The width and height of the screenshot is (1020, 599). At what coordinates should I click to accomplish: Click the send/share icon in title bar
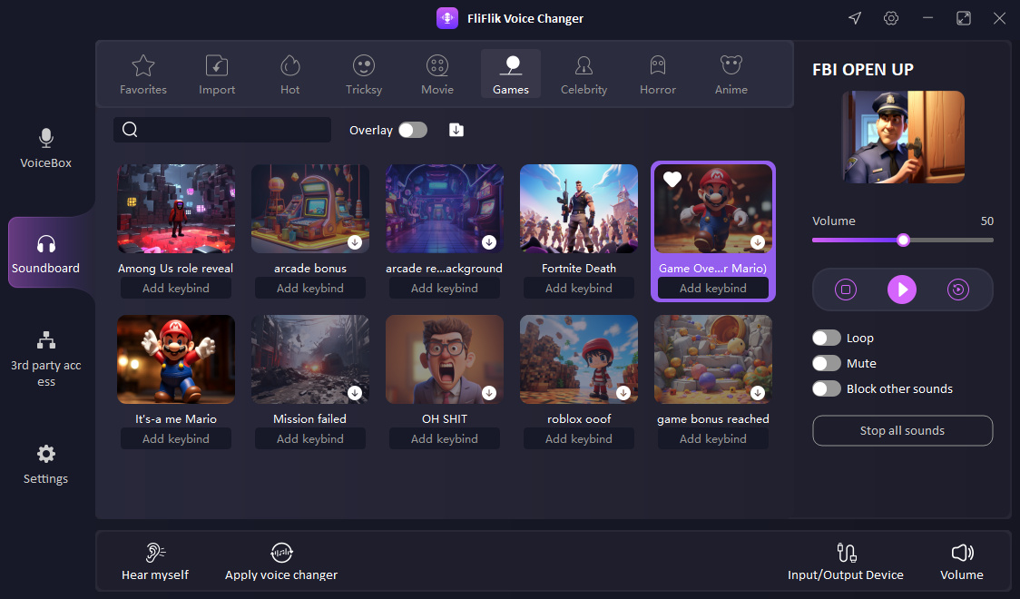pyautogui.click(x=854, y=18)
